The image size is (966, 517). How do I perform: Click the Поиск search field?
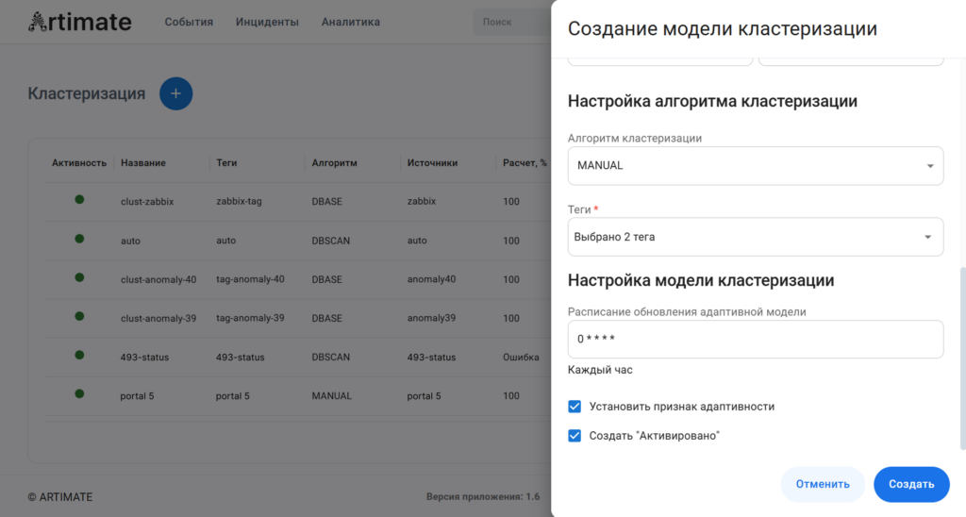pyautogui.click(x=512, y=23)
